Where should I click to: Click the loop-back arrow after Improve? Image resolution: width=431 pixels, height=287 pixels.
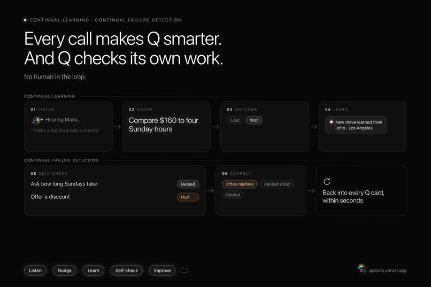coord(184,270)
